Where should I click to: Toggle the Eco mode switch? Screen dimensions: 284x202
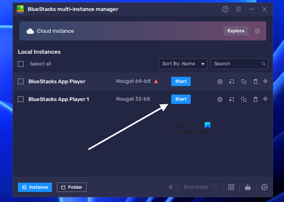[x=173, y=187]
